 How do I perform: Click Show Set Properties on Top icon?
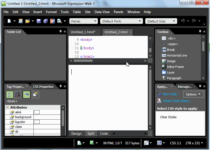coord(26,95)
